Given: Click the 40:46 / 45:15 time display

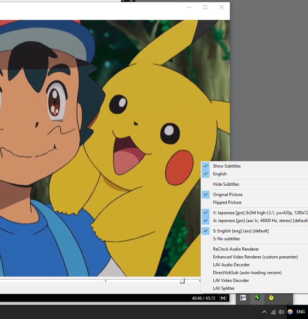Looking at the screenshot, I should pos(203,298).
